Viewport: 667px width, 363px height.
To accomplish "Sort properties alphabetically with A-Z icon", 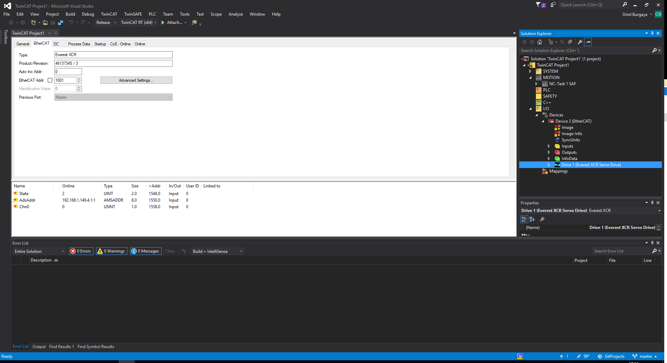I will [x=532, y=219].
